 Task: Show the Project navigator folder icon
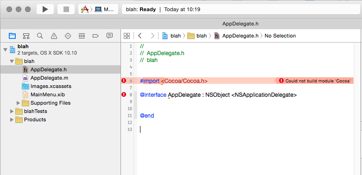click(x=12, y=36)
